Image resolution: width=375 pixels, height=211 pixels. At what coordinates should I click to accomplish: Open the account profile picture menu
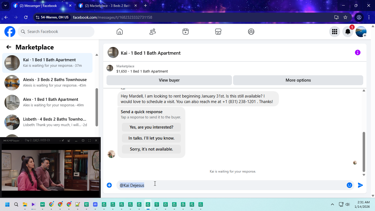click(361, 32)
